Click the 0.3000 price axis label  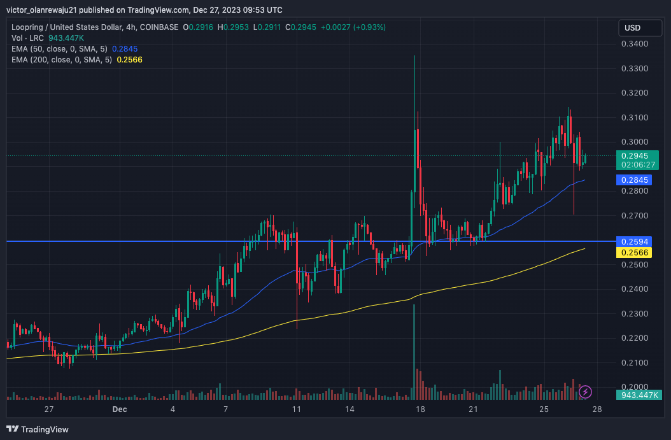[635, 141]
